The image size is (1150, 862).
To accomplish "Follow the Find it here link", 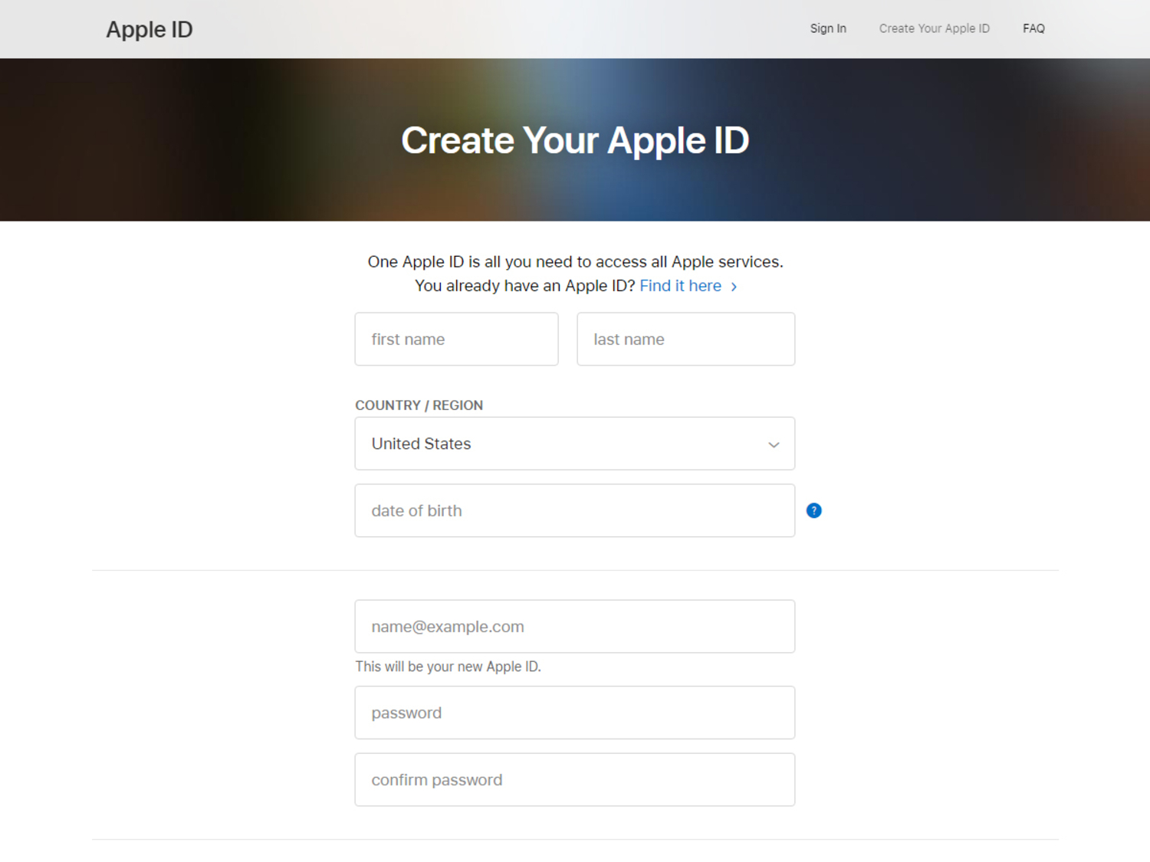I will point(680,286).
